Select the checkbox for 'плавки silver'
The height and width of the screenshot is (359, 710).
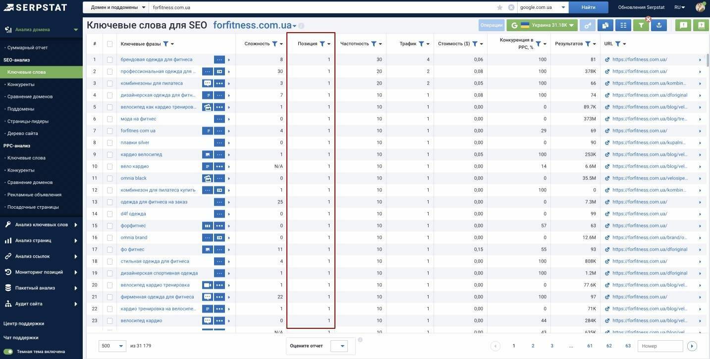click(109, 142)
